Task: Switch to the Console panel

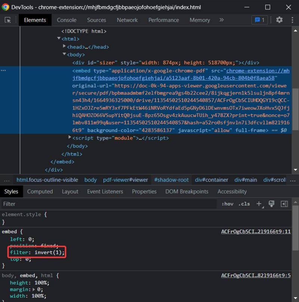Action: click(x=67, y=20)
